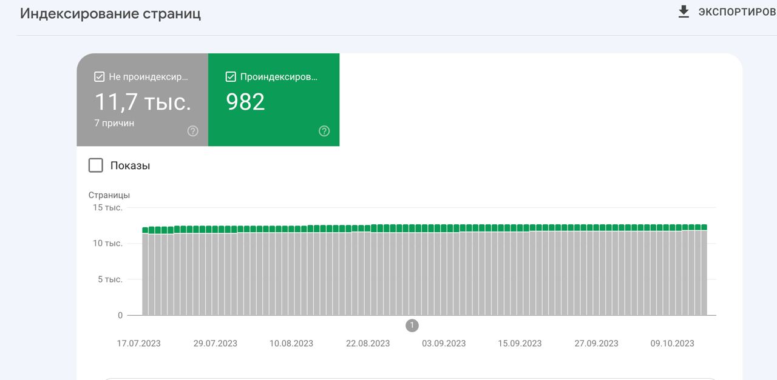
Task: Click the "03.09.2023" date axis label
Action: coord(444,343)
